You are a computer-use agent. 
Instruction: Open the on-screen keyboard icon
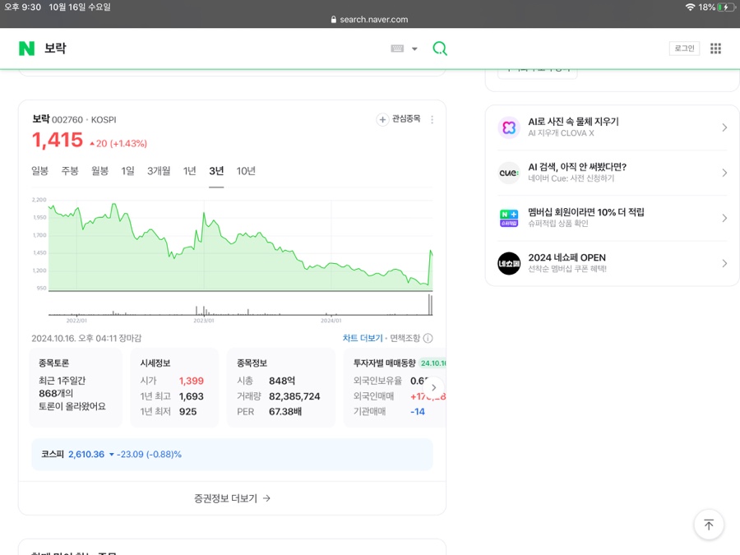397,49
